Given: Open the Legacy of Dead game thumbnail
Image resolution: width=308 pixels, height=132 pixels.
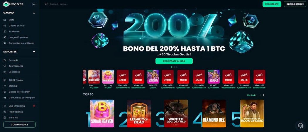Looking at the screenshot, I should click(139, 114).
